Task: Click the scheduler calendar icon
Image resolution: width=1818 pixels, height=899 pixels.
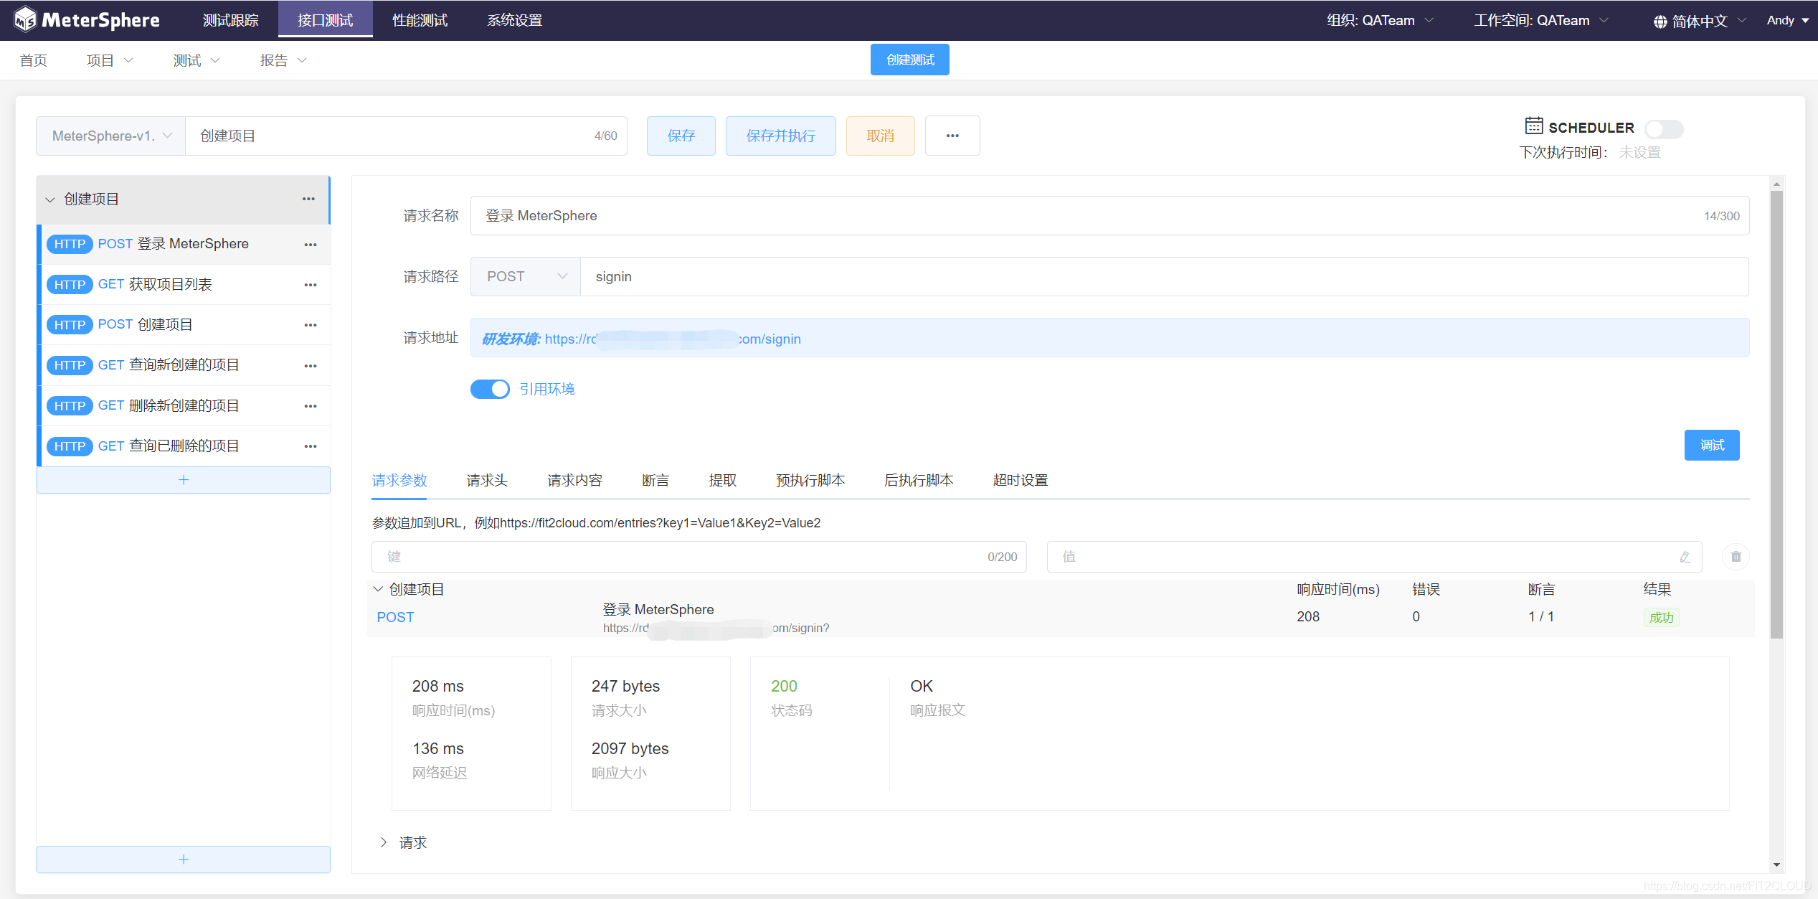Action: (x=1533, y=126)
